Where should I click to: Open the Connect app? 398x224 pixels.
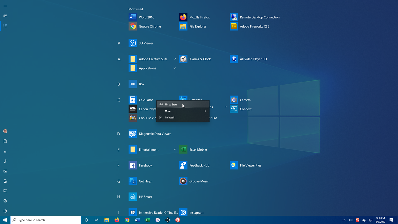241,109
